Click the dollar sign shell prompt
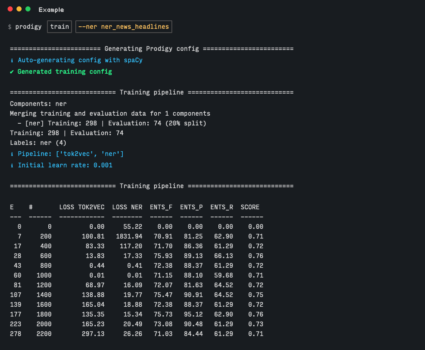 tap(10, 27)
